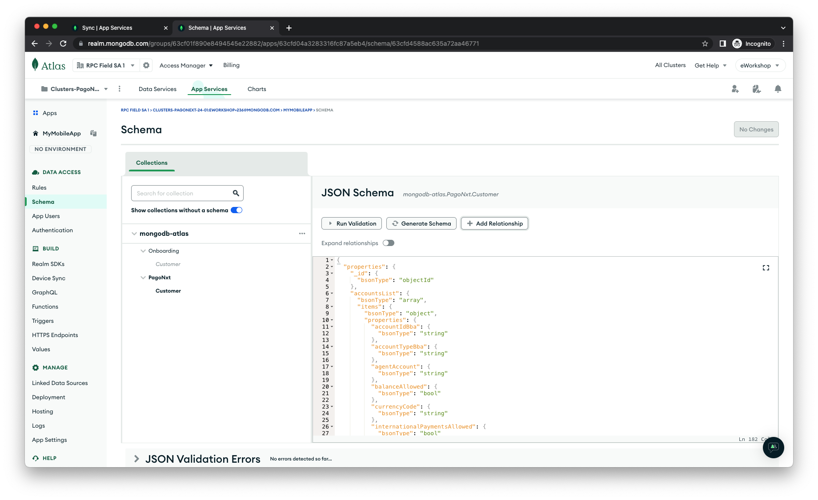Collapse the mongodb-atlas data source
The height and width of the screenshot is (500, 818).
134,234
